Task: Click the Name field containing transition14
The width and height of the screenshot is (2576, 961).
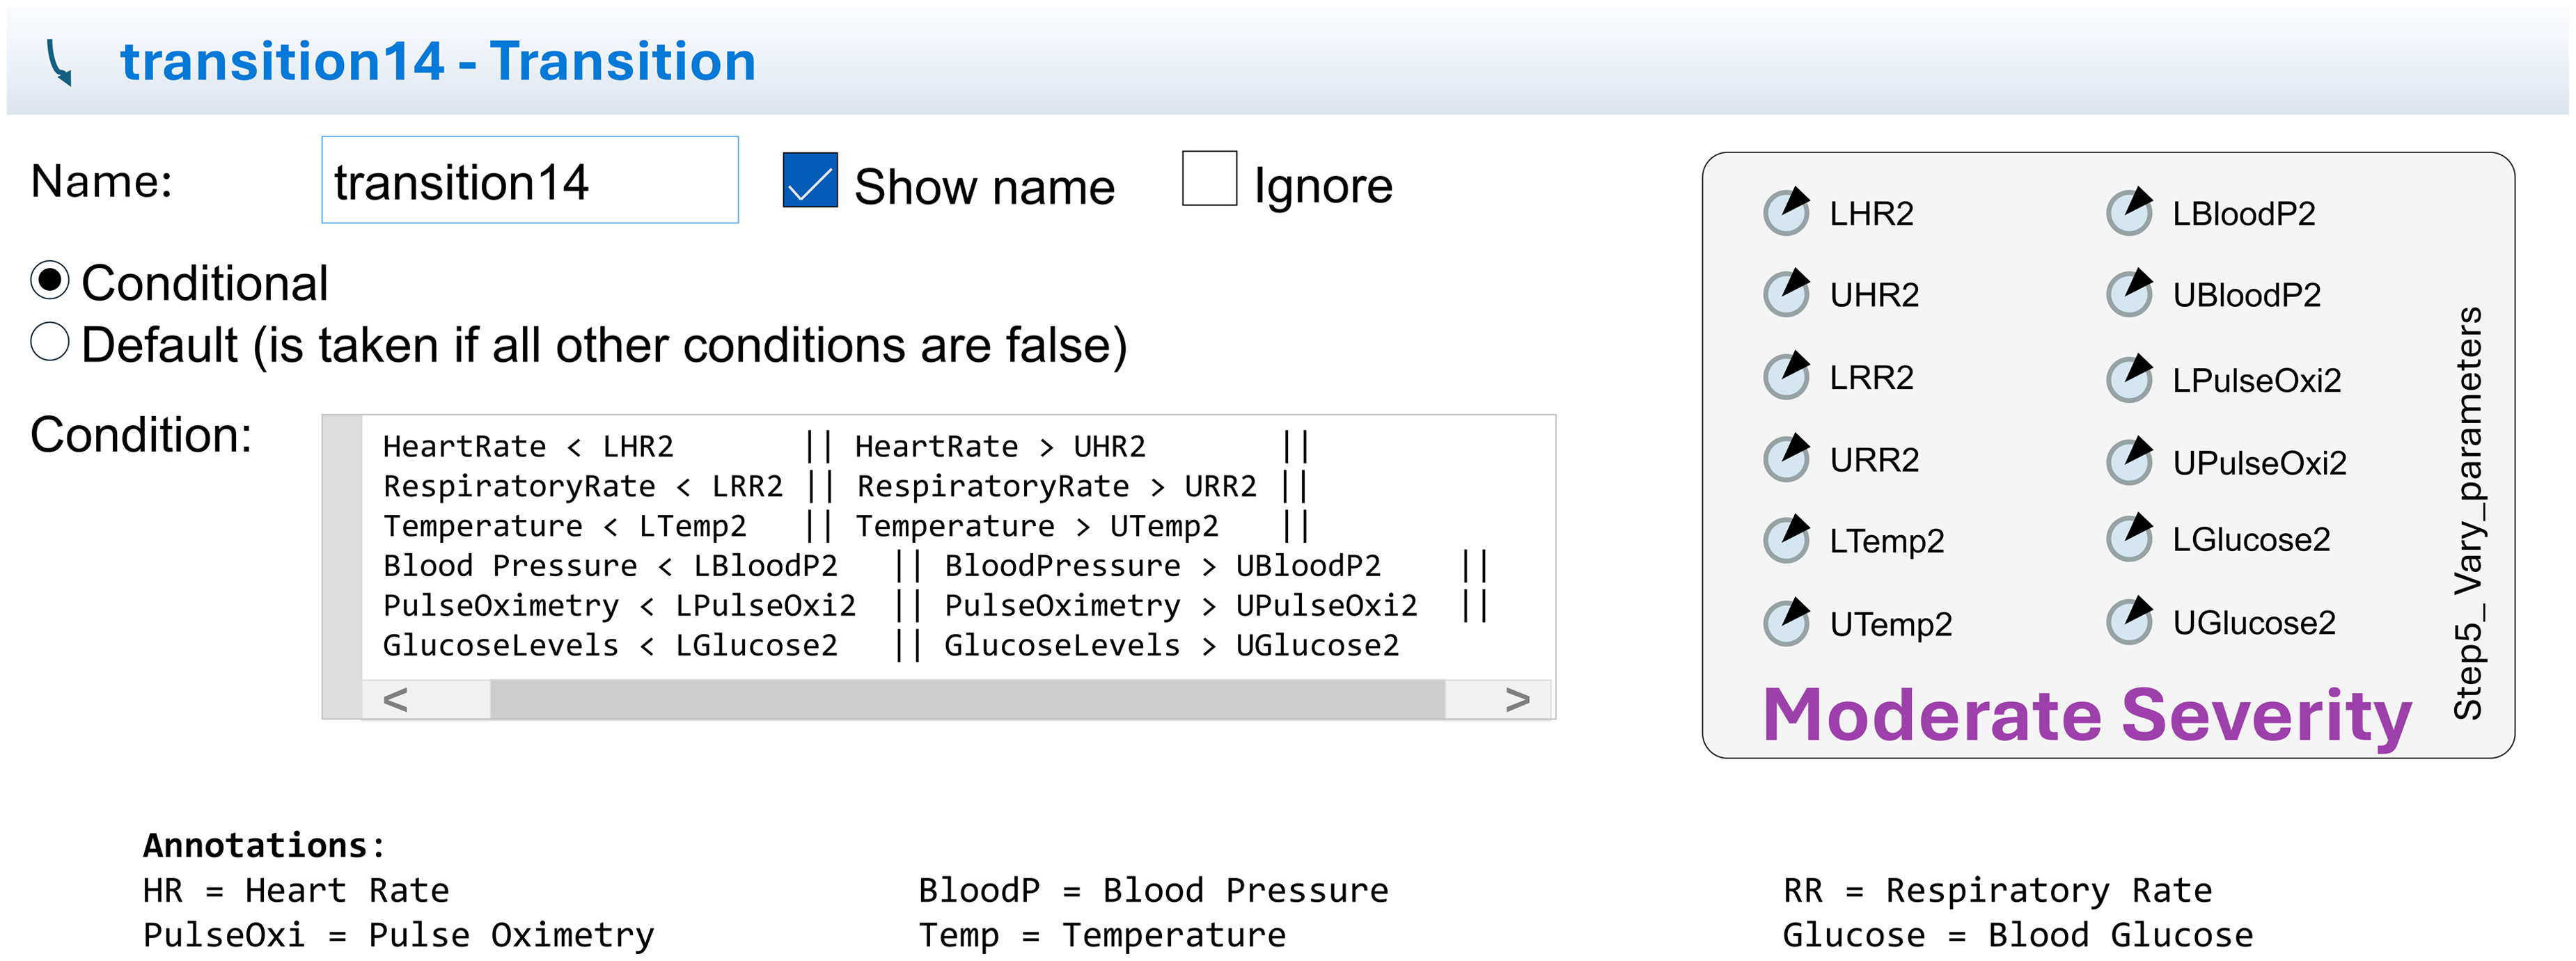Action: tap(529, 181)
